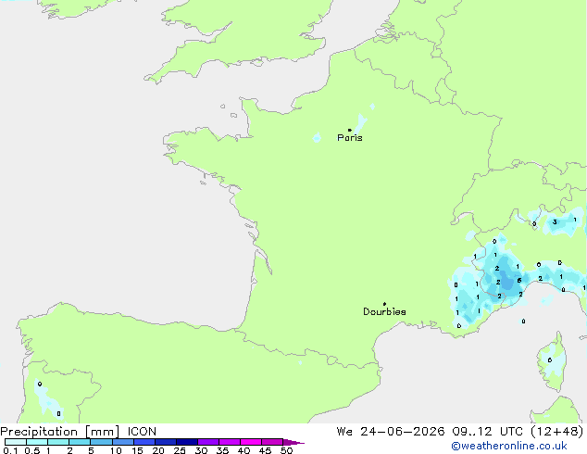Pick legend swatch between 1 and 2
Viewport: 587px width, 454px height.
(58, 442)
